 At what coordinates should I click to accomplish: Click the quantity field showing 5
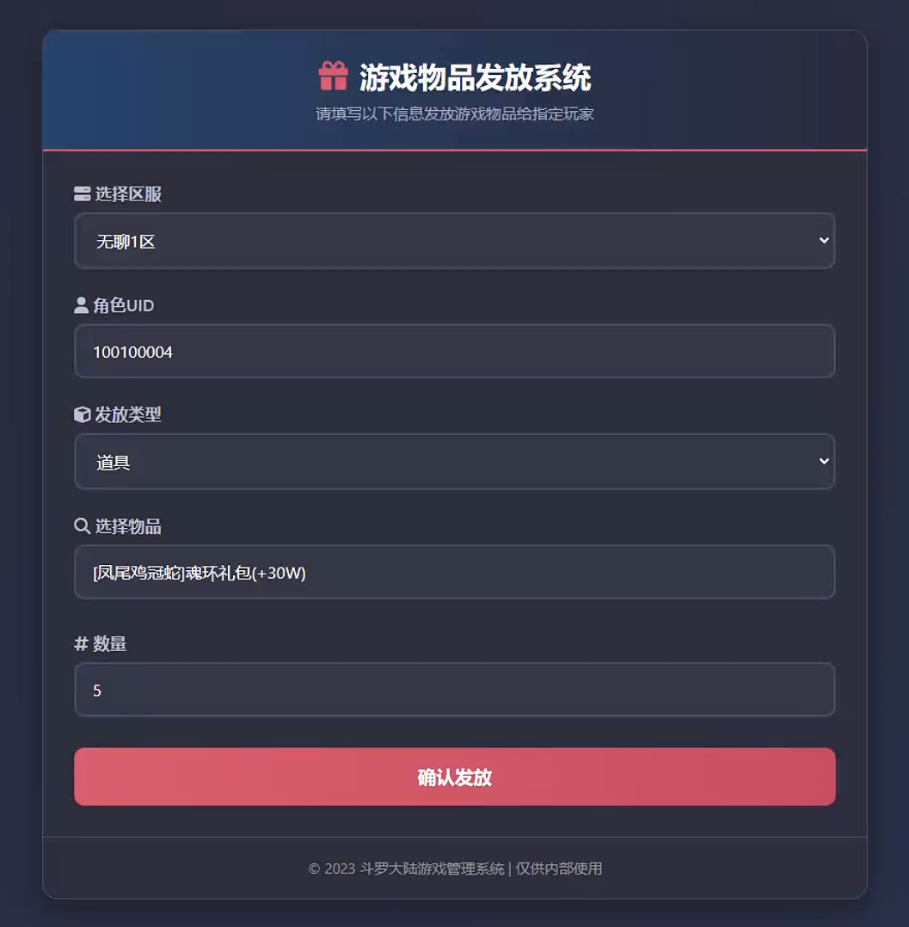454,690
